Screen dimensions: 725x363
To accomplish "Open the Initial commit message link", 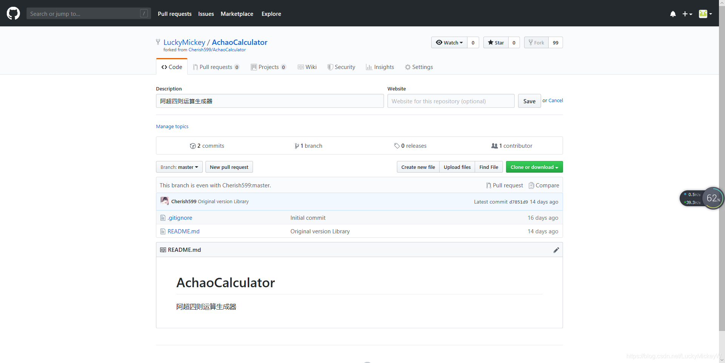I will pyautogui.click(x=308, y=218).
